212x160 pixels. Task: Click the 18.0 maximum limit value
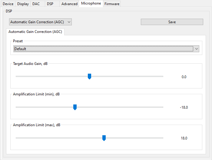(184, 138)
